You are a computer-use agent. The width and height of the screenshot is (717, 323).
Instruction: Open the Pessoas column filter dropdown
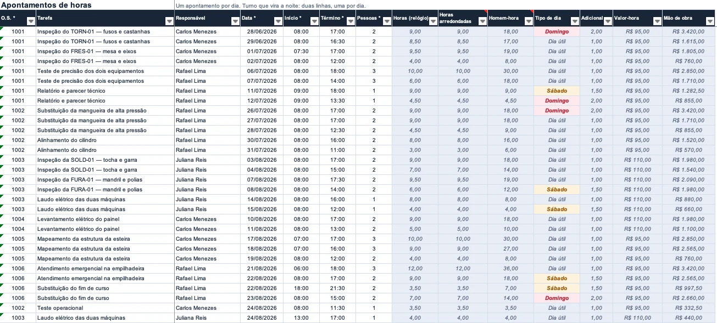[x=387, y=21]
